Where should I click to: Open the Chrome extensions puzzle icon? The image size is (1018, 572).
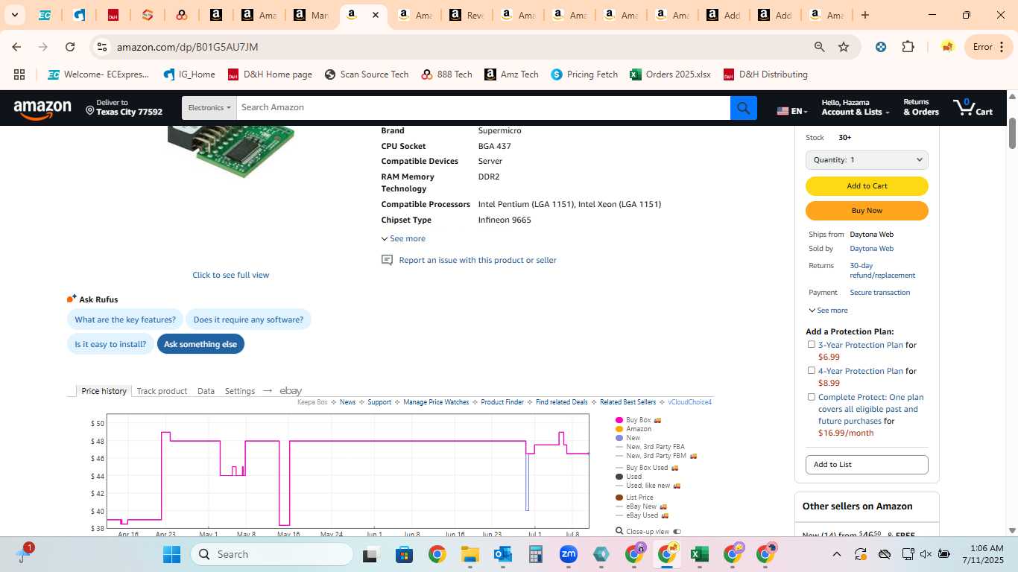(908, 47)
